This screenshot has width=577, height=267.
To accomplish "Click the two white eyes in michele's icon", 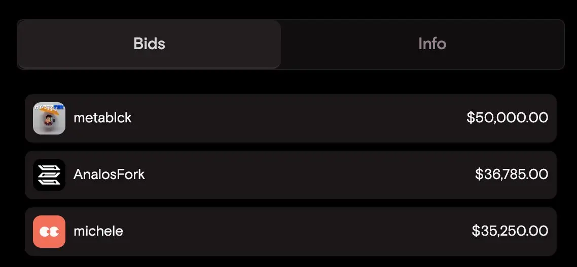I will click(49, 232).
